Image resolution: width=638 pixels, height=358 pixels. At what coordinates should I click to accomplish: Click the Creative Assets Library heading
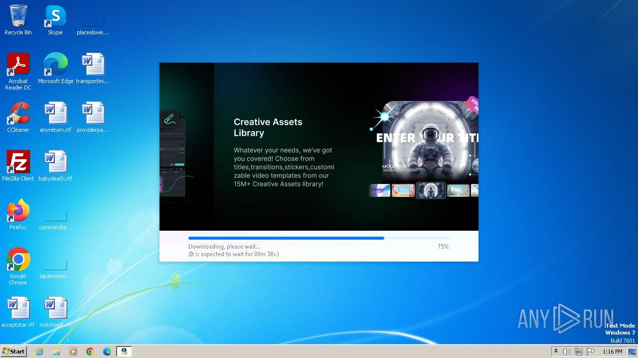click(x=268, y=127)
